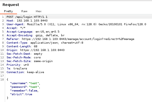Click the "password" JSON key

[18, 87]
